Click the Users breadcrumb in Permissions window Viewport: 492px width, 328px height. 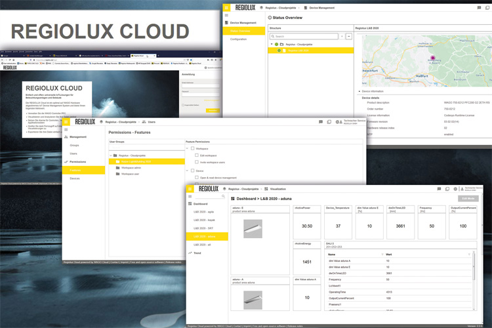click(152, 122)
